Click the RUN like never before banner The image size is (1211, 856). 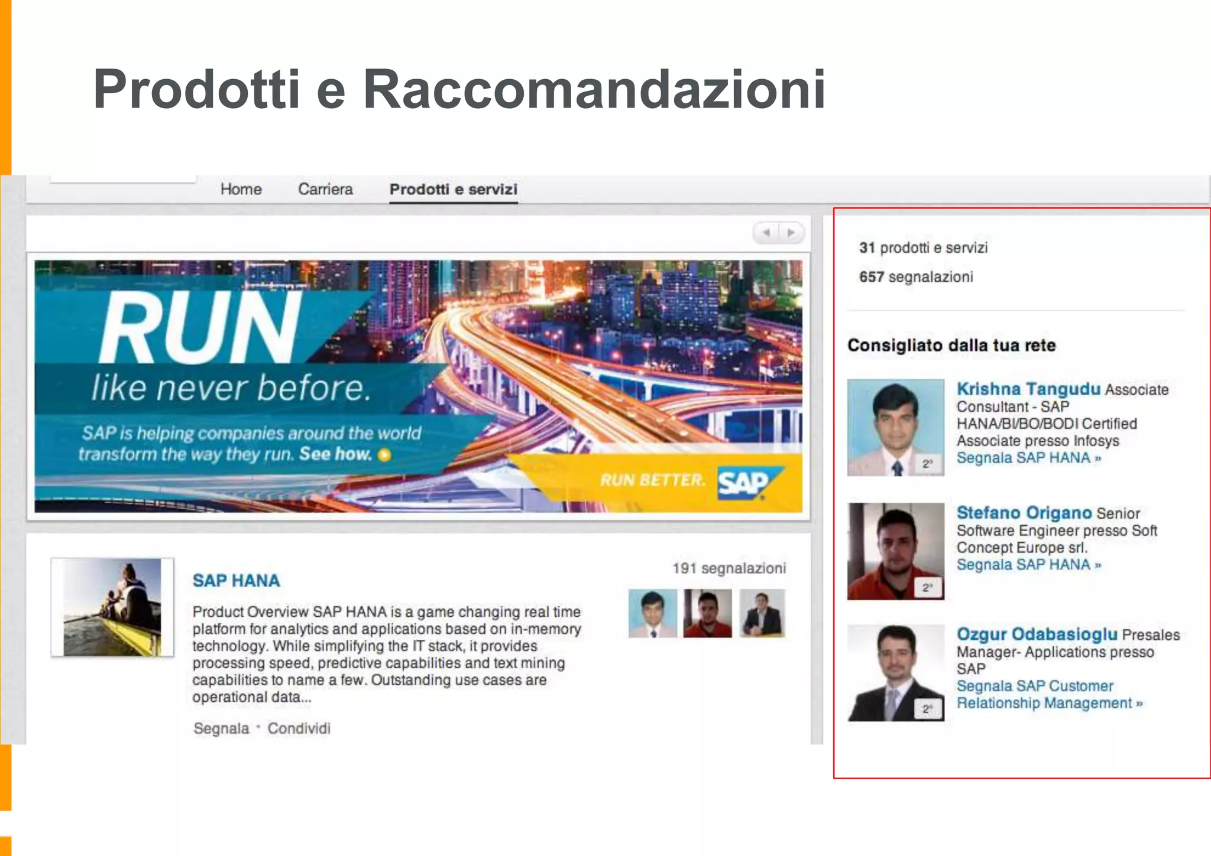point(418,386)
